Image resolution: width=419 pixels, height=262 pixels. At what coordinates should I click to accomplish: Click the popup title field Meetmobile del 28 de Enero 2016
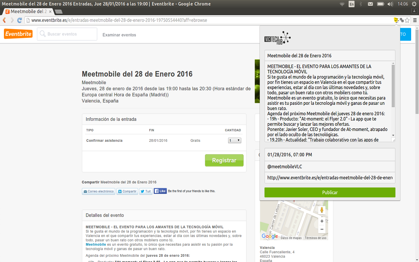330,55
